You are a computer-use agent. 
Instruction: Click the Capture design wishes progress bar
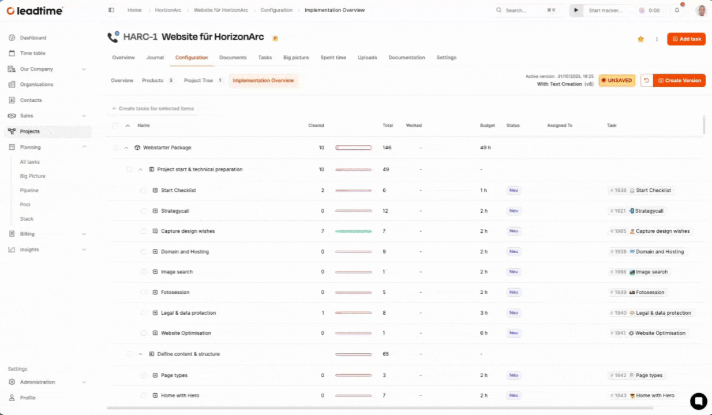pos(353,231)
